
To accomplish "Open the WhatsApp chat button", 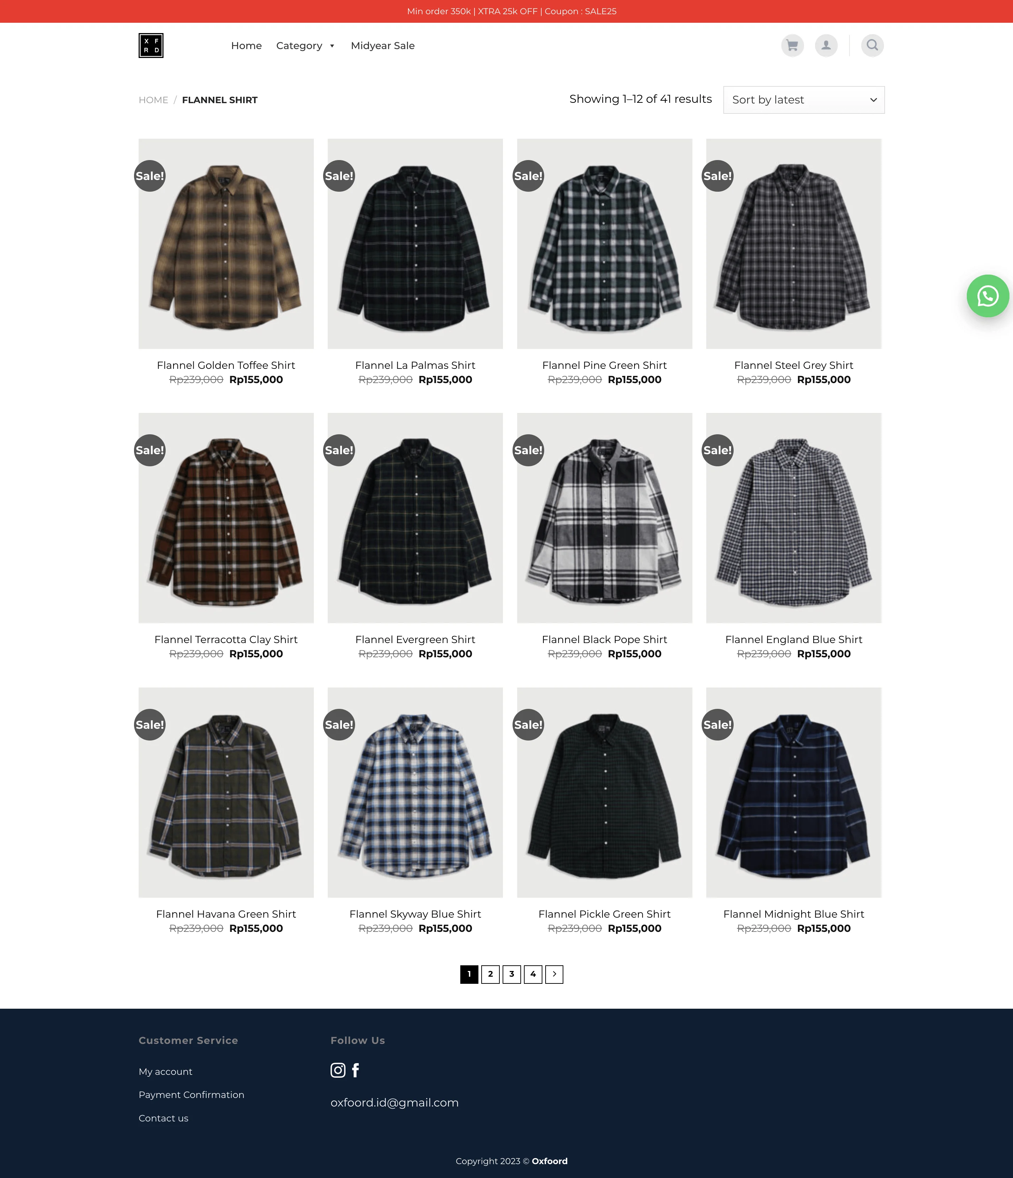I will (x=987, y=296).
